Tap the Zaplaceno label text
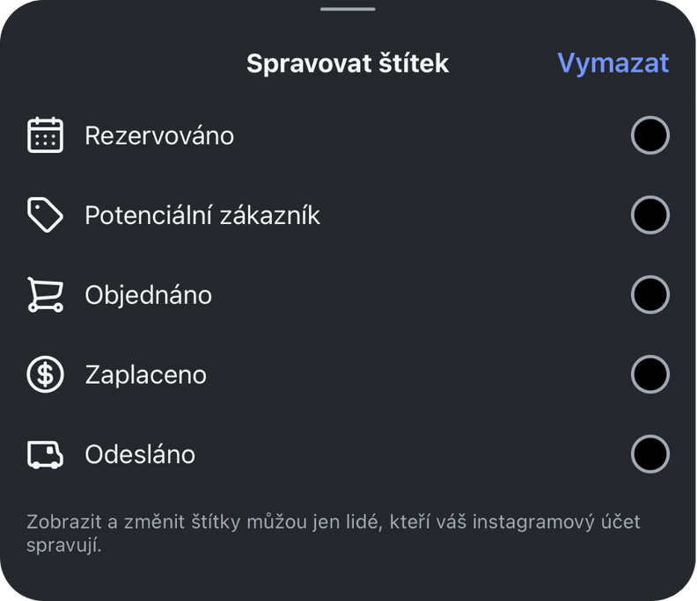 coord(146,375)
